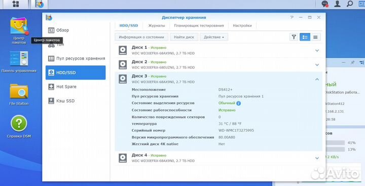Select Пул ресурсов хранения in sidebar
365x186 pixels.
[76, 58]
